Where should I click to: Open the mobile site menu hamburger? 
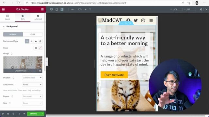151,20
